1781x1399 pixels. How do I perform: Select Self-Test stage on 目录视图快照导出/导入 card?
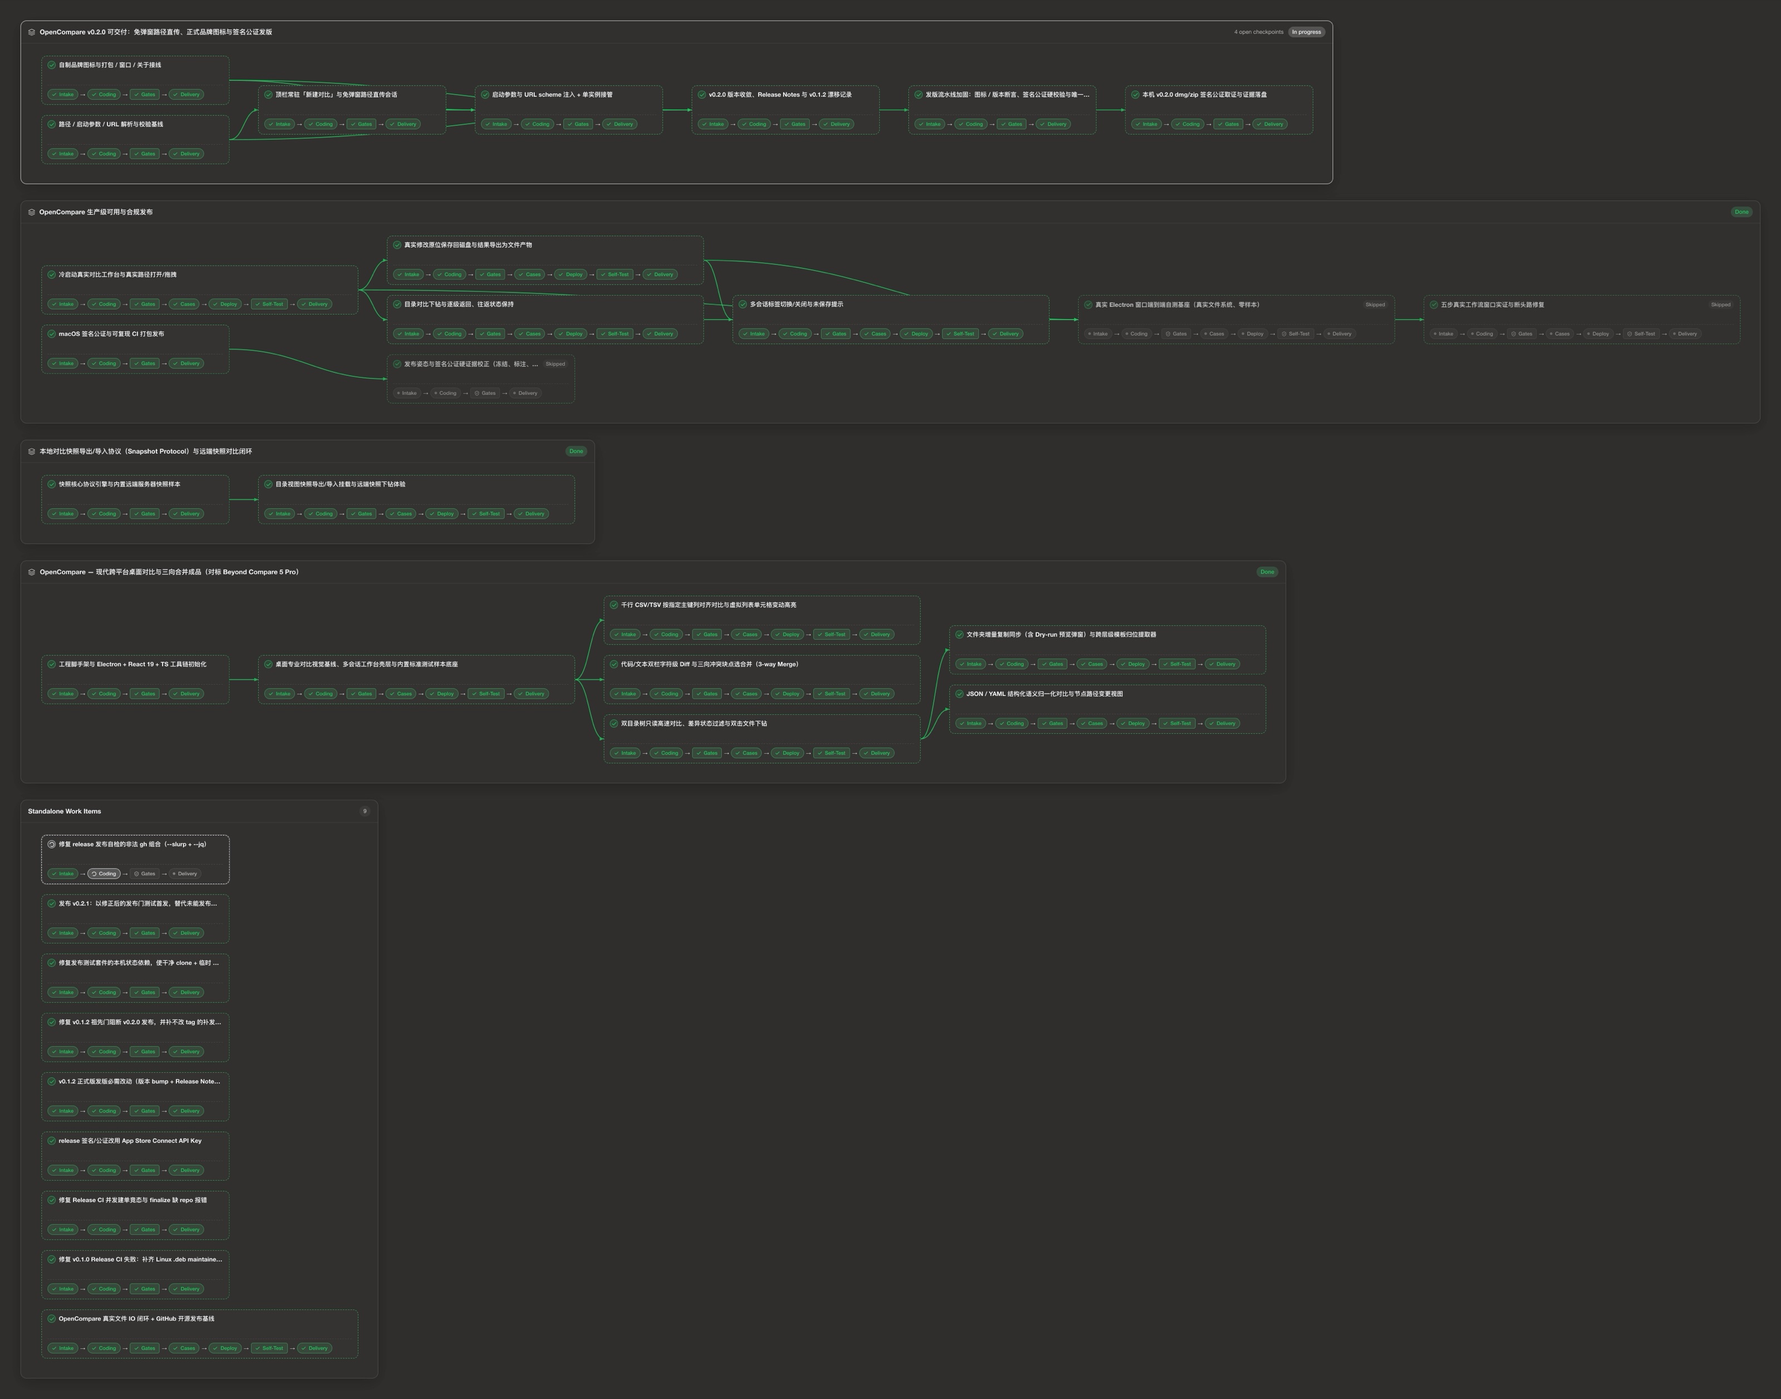[485, 514]
